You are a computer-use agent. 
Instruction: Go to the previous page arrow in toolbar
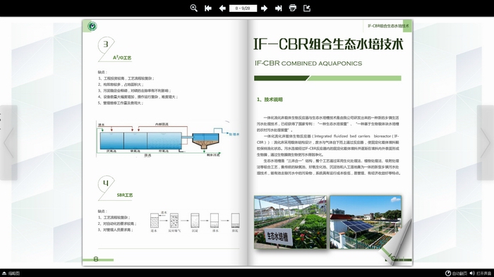click(x=222, y=8)
